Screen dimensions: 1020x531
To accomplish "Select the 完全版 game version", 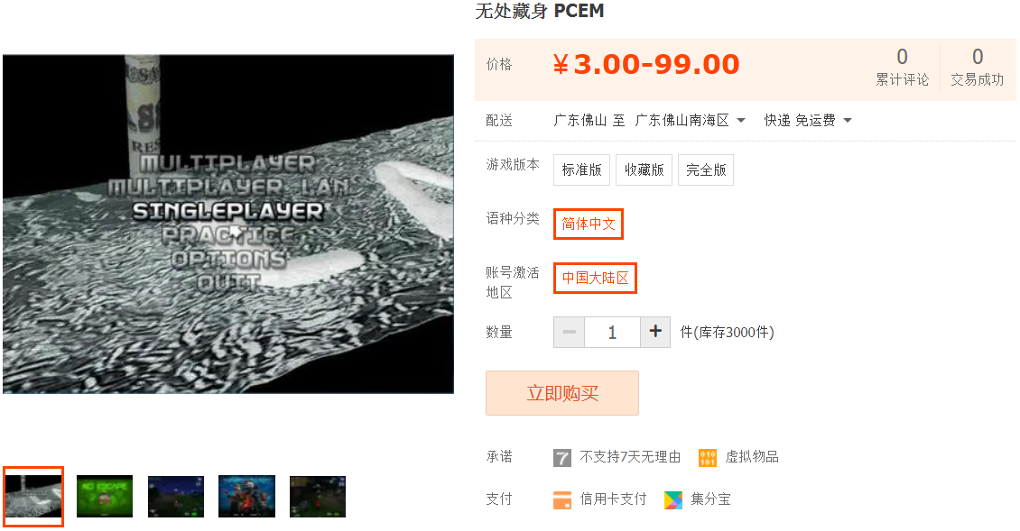I will point(706,169).
